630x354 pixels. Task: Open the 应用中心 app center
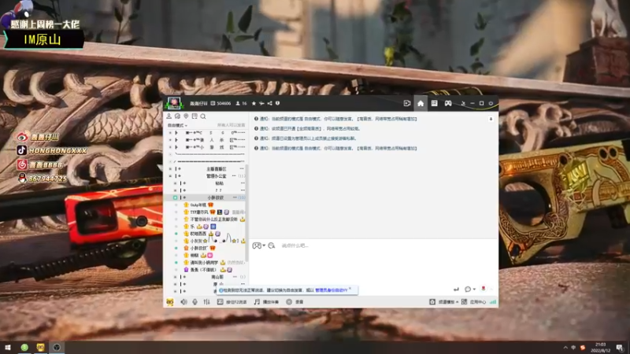(473, 302)
